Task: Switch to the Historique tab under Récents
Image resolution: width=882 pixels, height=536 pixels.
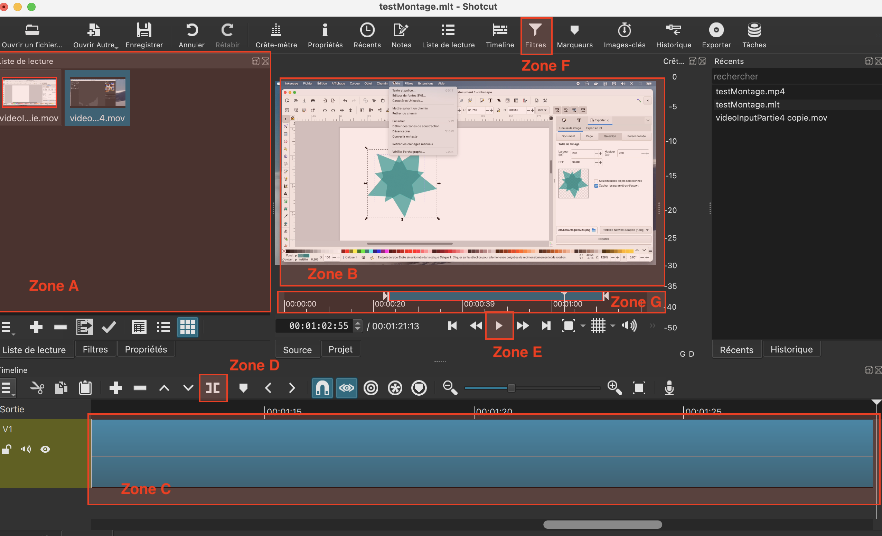Action: point(791,349)
